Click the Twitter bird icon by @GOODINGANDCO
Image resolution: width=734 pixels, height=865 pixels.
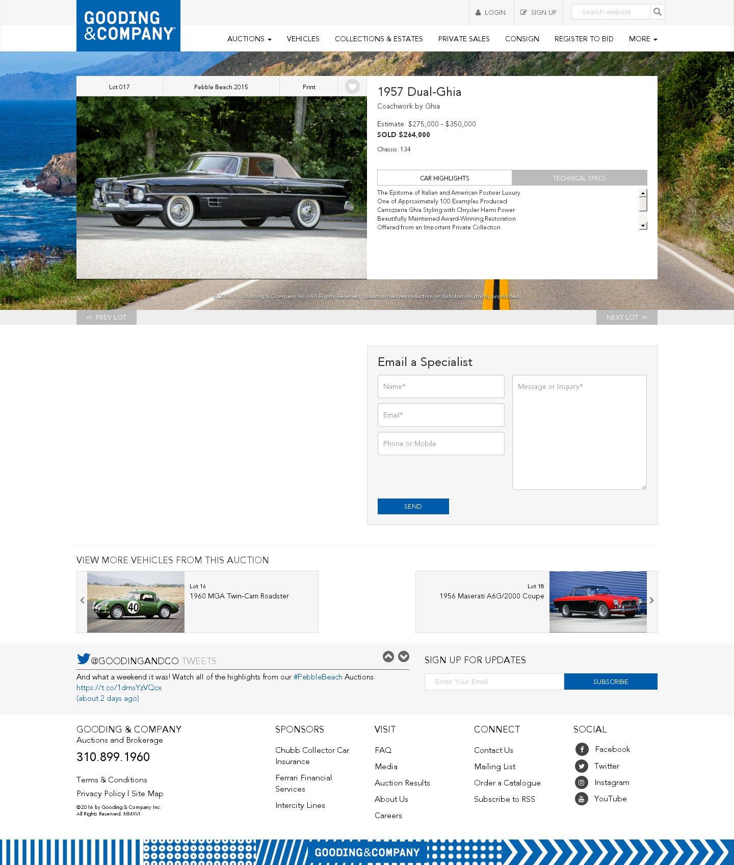(x=83, y=659)
